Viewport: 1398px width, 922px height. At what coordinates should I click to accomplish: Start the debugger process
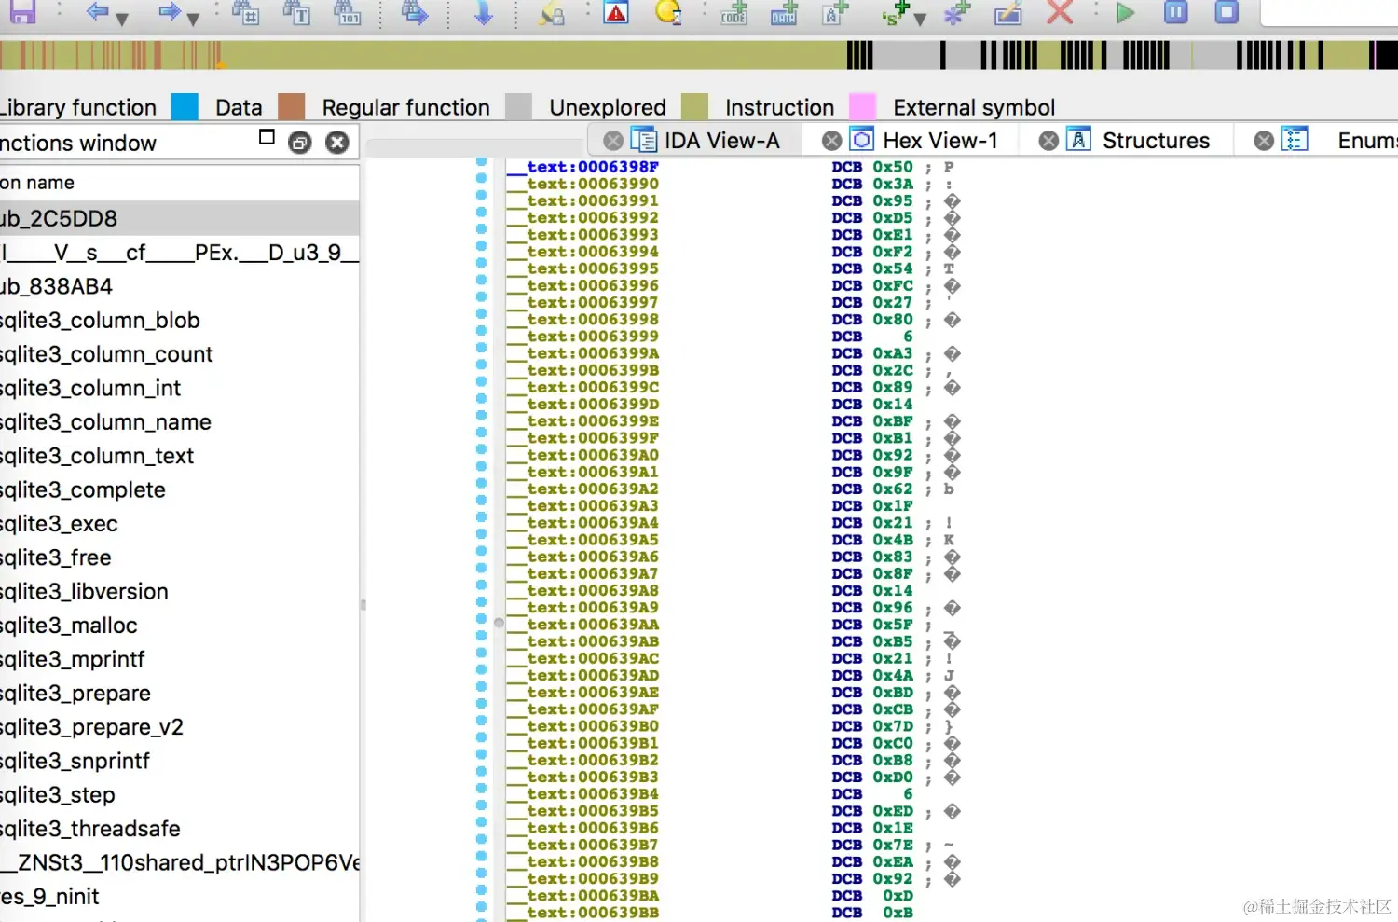(1125, 13)
